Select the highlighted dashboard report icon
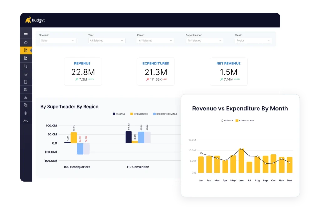The width and height of the screenshot is (313, 219). coord(26,50)
